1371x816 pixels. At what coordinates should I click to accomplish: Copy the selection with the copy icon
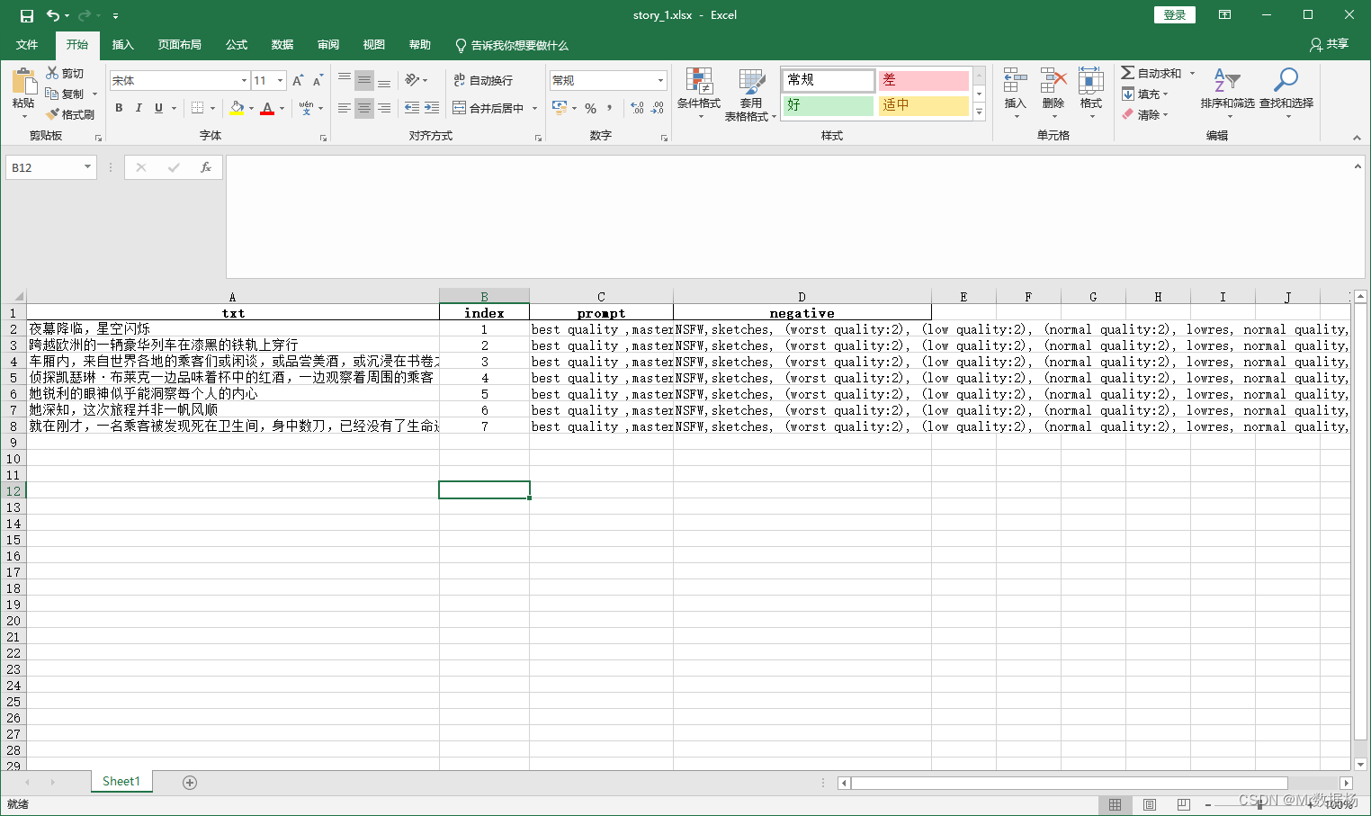coord(52,94)
